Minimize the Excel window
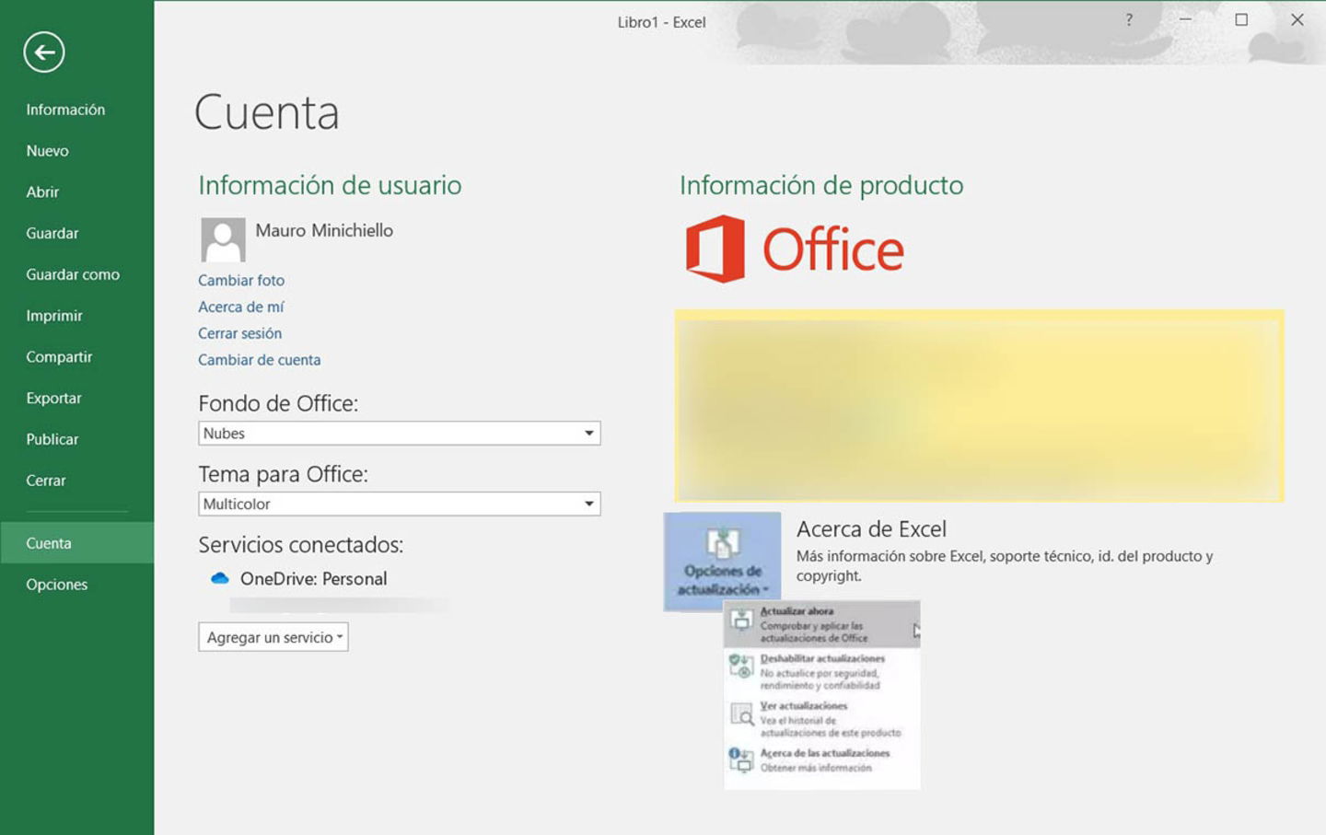The image size is (1326, 835). 1185,19
